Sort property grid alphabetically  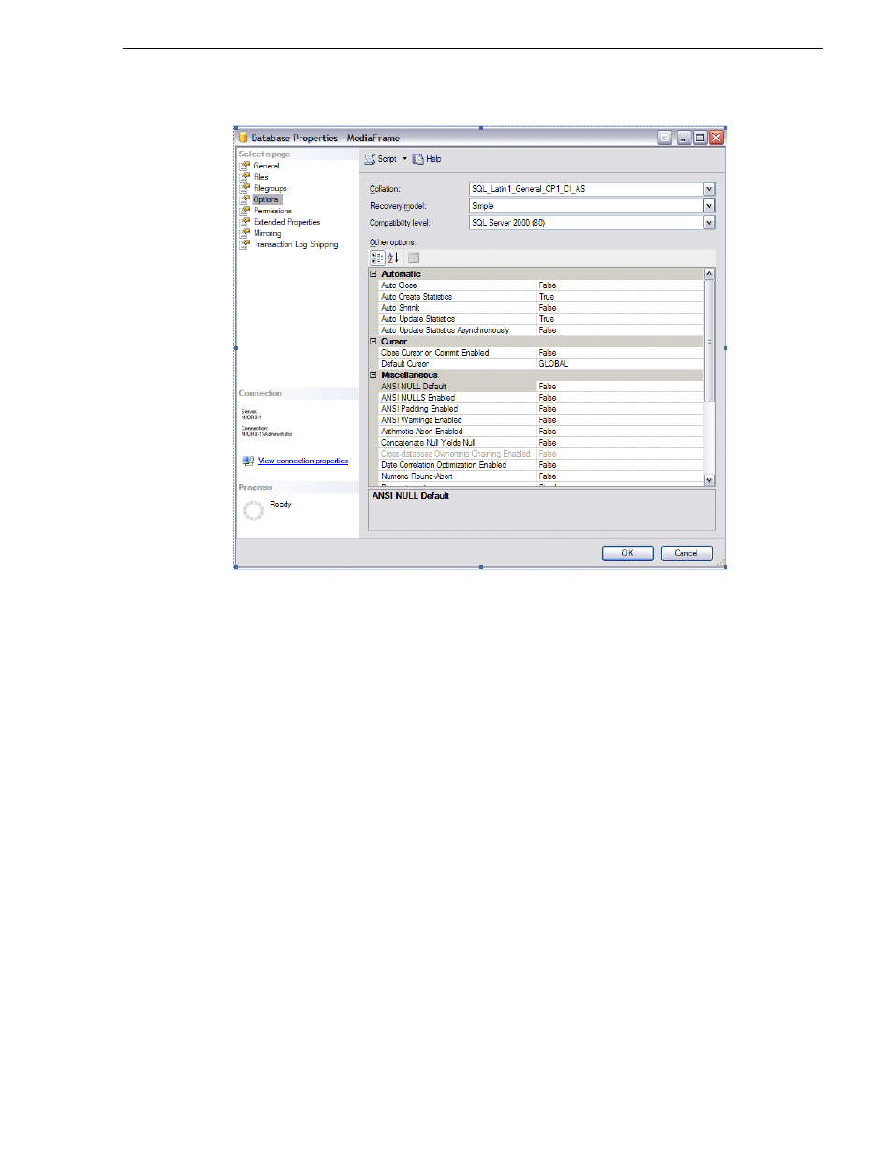393,257
